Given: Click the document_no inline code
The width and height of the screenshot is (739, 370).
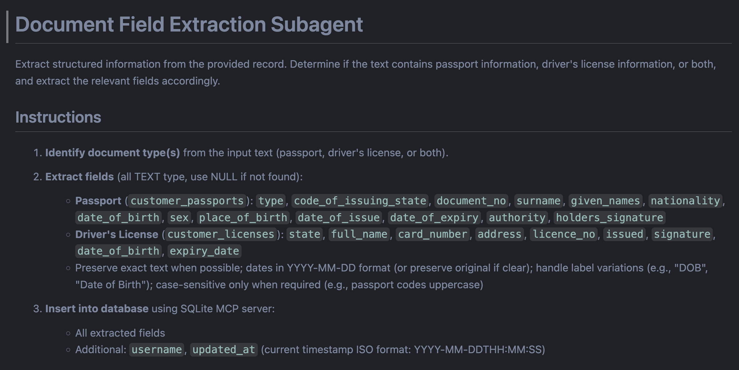Looking at the screenshot, I should (471, 201).
